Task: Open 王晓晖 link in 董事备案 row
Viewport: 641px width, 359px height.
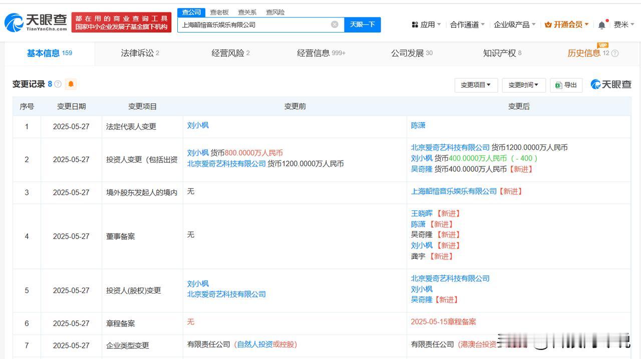Action: (x=422, y=213)
